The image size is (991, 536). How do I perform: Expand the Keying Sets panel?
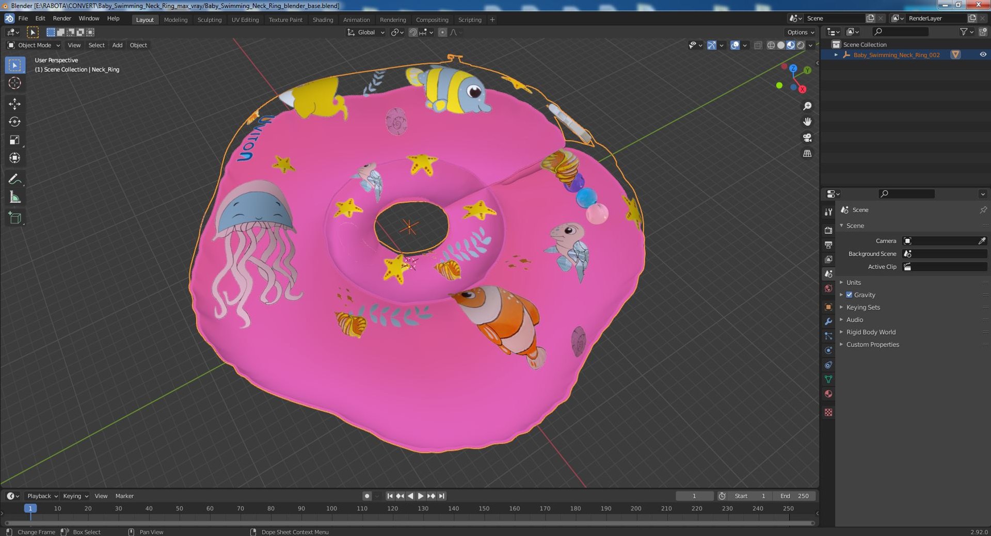pos(863,307)
